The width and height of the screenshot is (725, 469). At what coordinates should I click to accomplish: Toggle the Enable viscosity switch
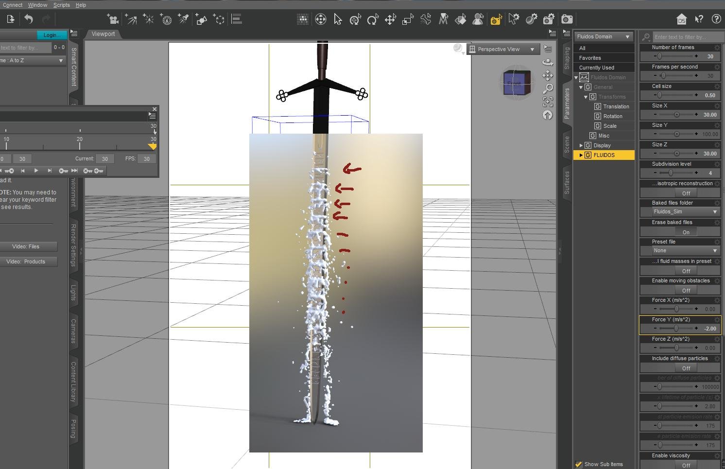(x=686, y=465)
